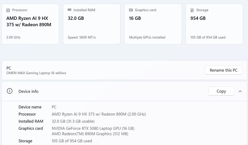Collapse the Device info section chevron
Viewport: 248px width, 145px height.
click(240, 91)
